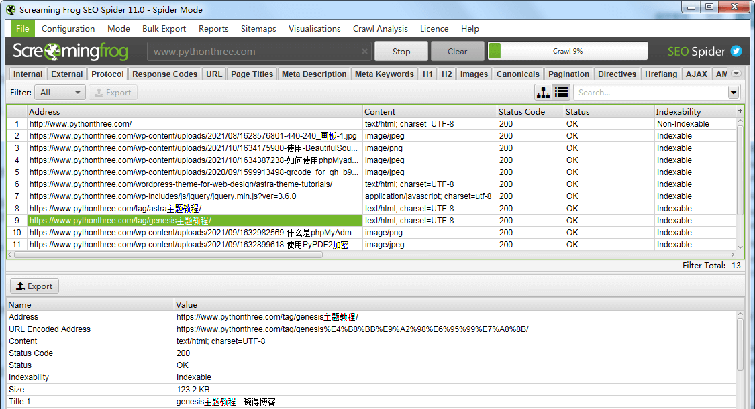Expand the search box dropdown arrow
The height and width of the screenshot is (409, 755).
(734, 93)
